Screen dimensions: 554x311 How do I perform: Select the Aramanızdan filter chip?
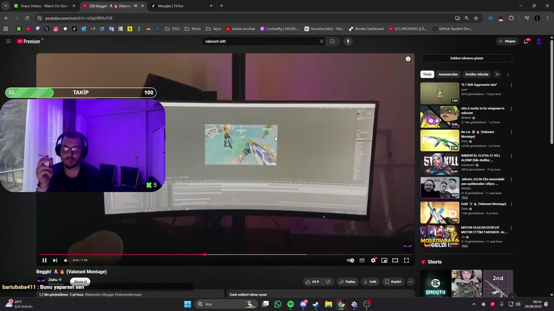pyautogui.click(x=448, y=74)
